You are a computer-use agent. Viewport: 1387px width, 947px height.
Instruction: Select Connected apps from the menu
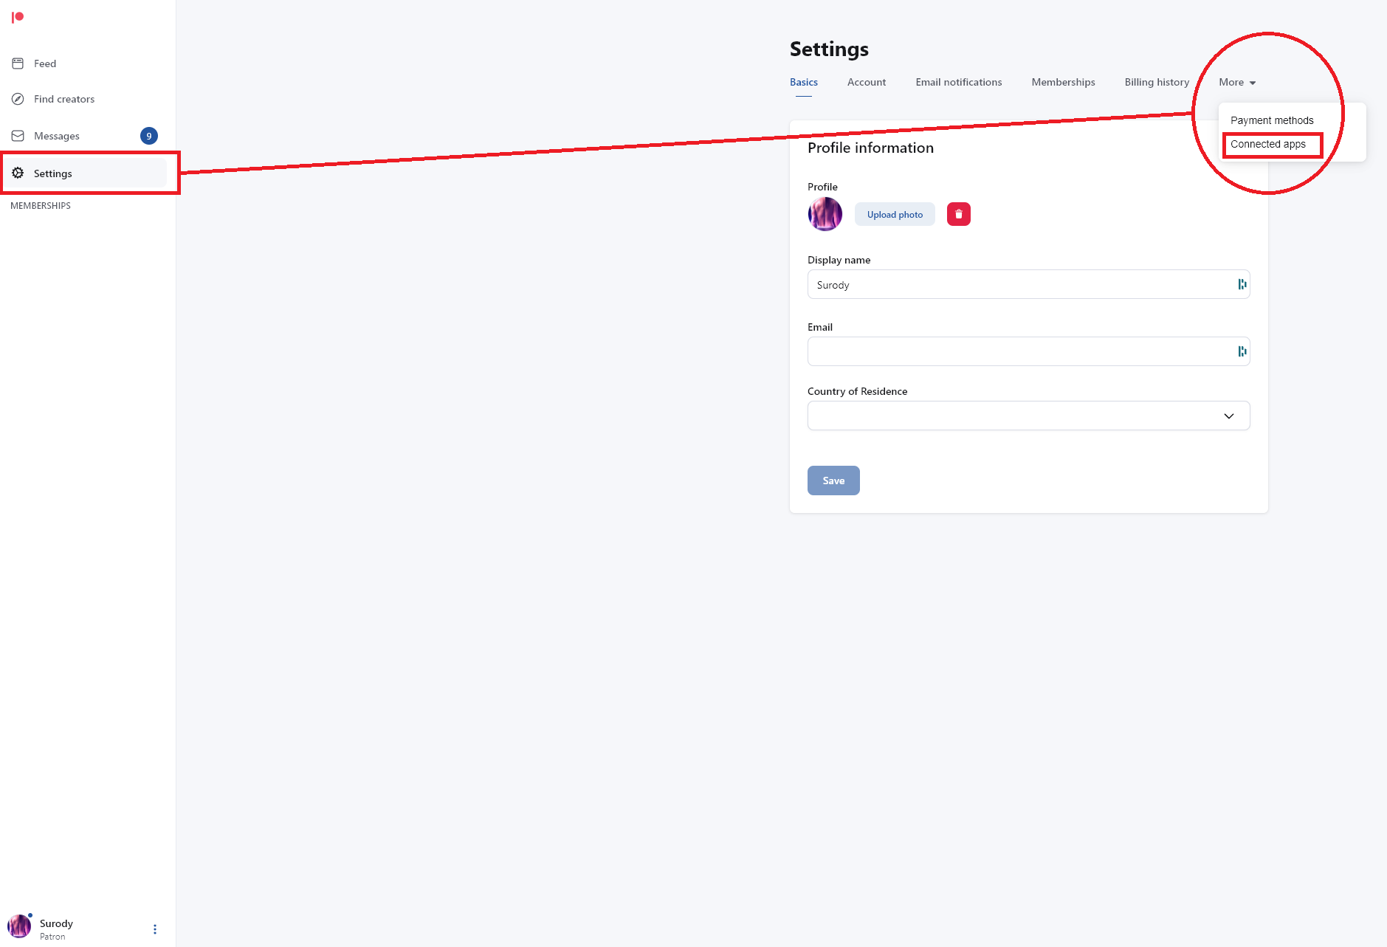pyautogui.click(x=1268, y=144)
